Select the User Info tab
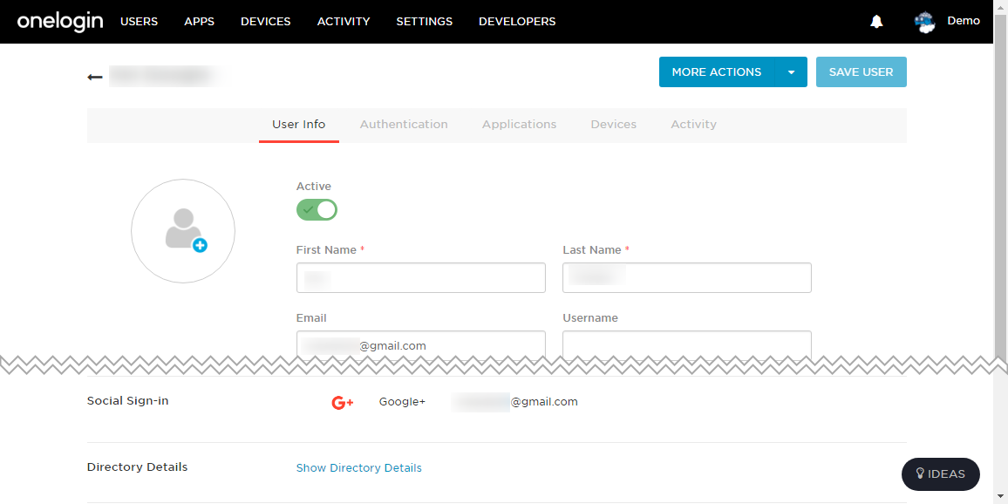 [299, 125]
